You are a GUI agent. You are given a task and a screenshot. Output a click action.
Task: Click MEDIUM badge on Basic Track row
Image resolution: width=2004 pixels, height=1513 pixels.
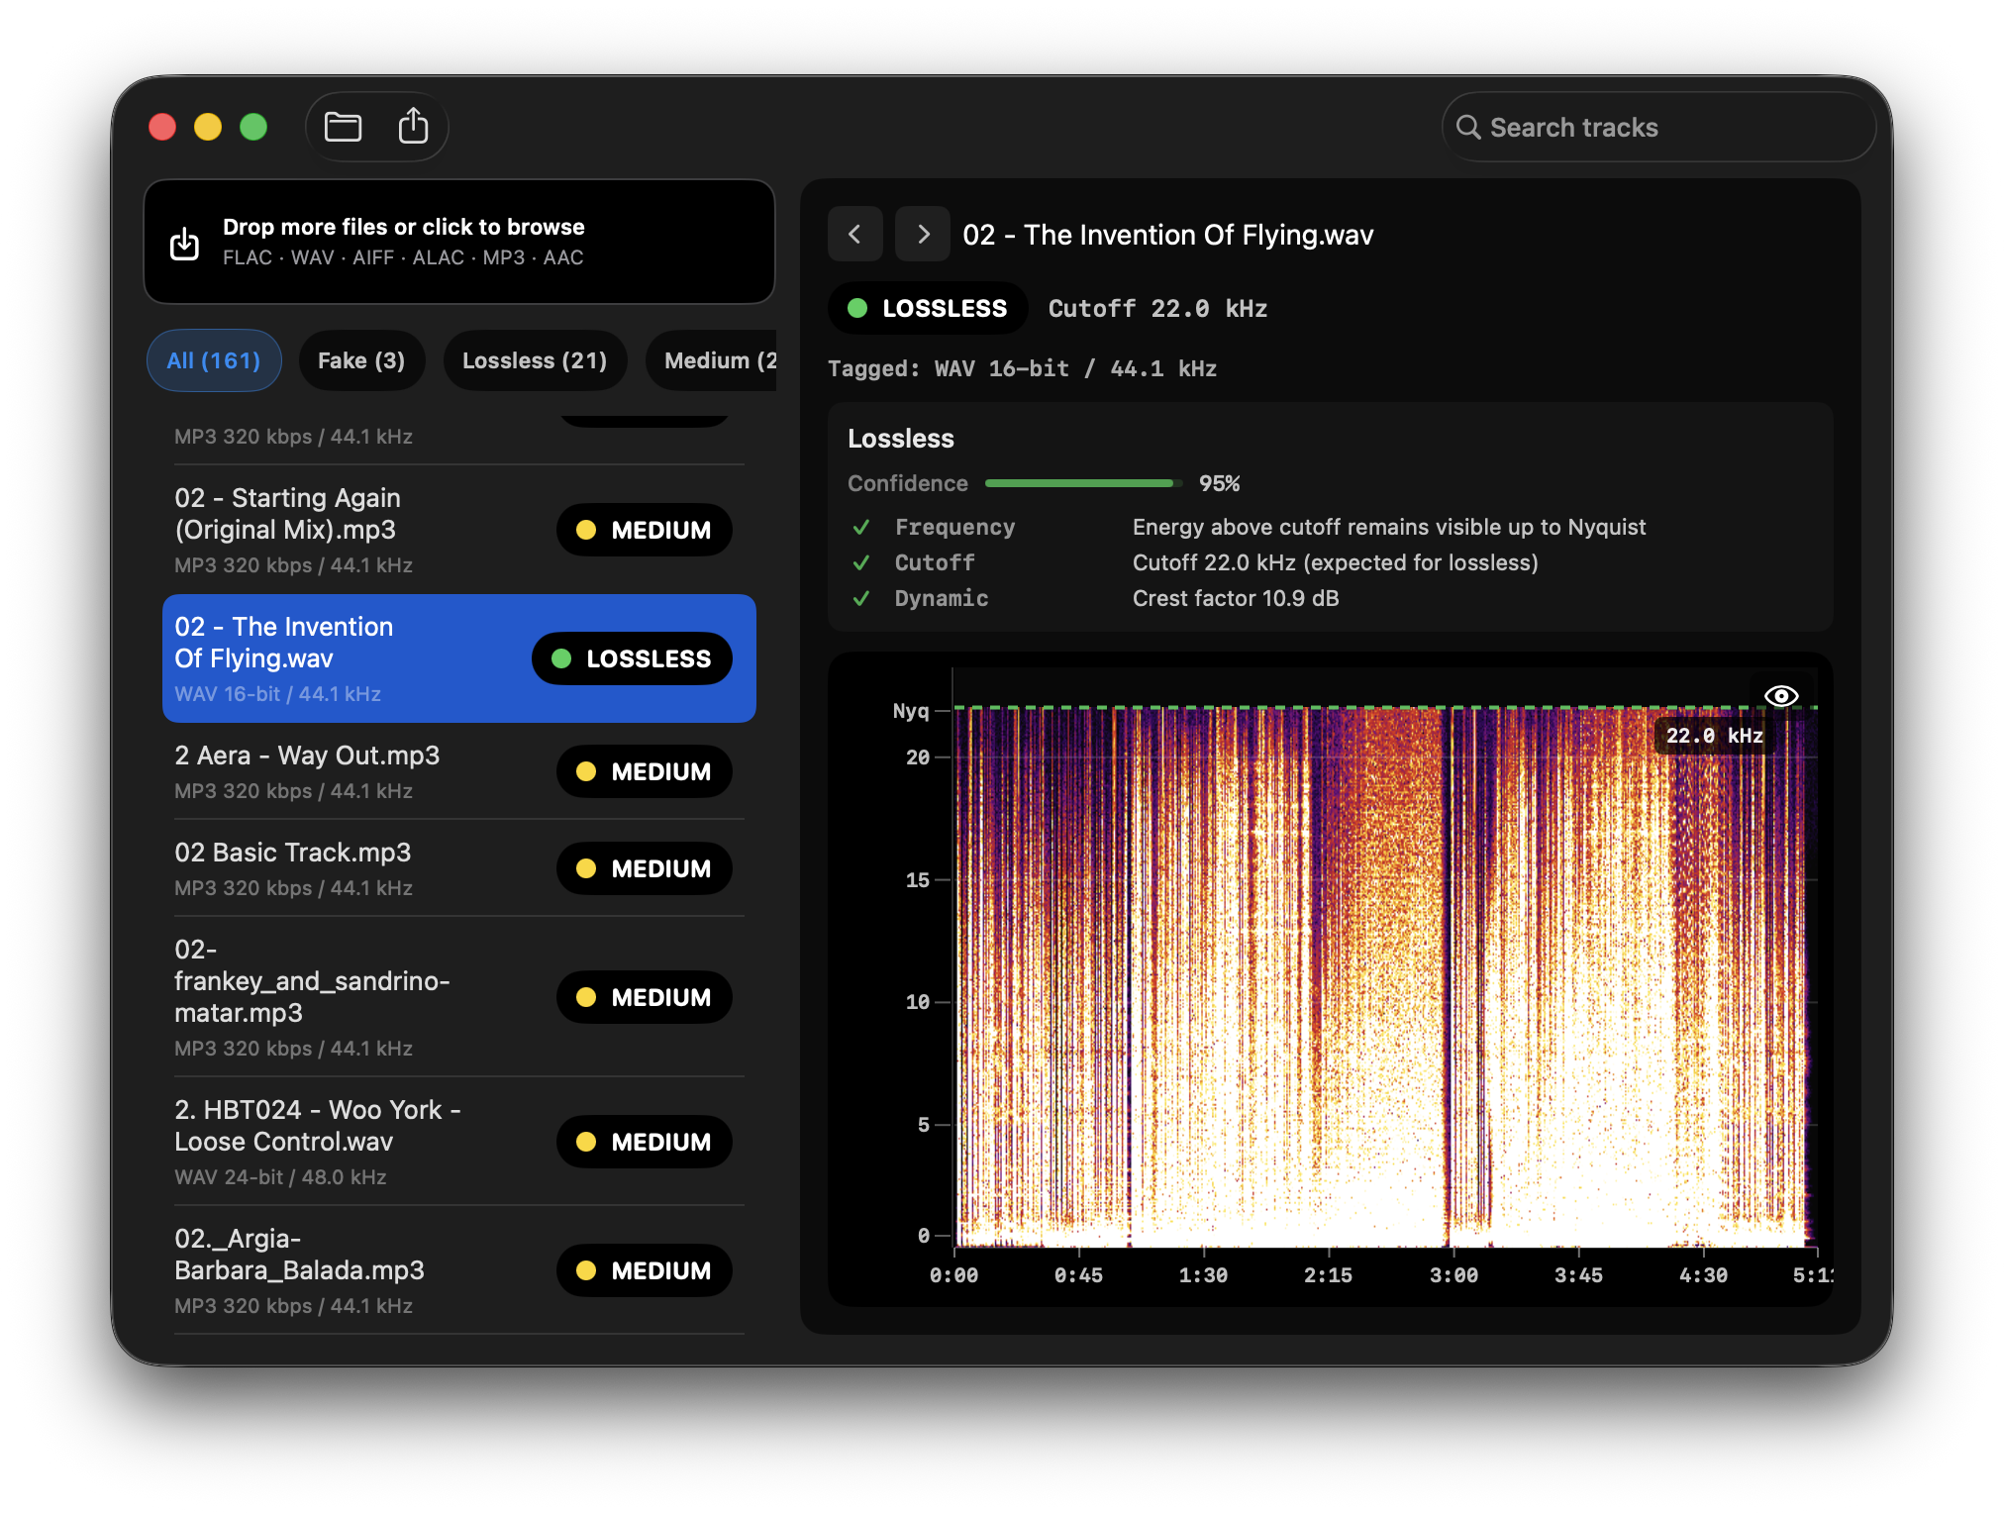645,868
